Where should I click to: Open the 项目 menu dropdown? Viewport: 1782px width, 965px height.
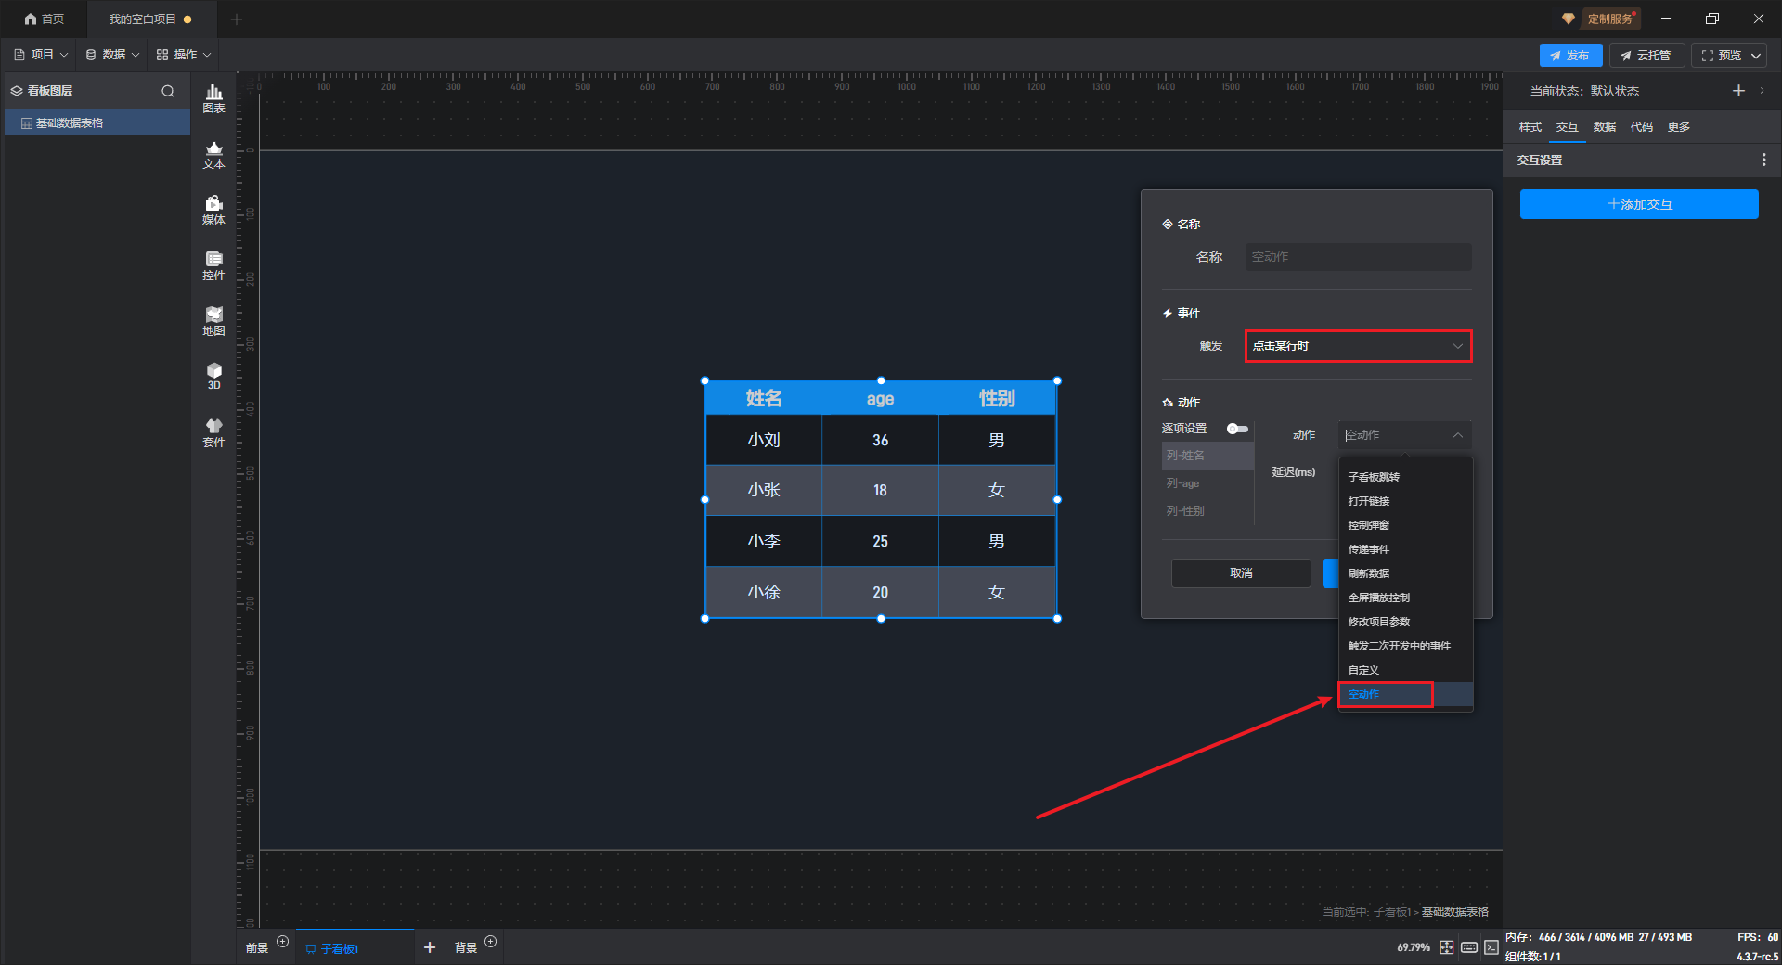(x=41, y=55)
